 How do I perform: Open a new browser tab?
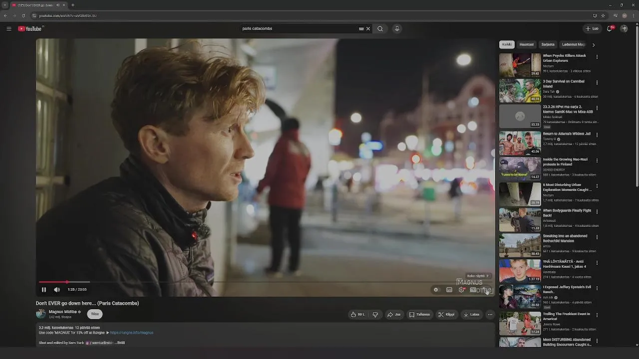click(73, 5)
